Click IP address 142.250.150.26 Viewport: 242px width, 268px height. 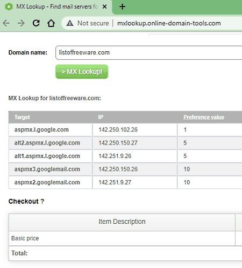[118, 169]
